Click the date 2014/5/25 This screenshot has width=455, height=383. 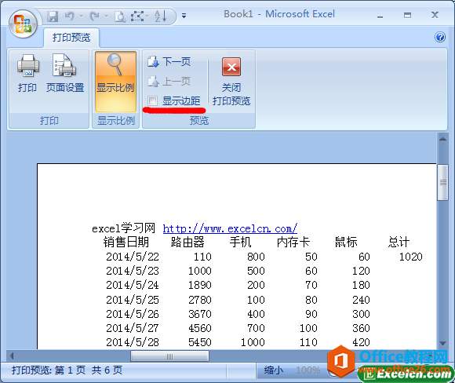(133, 300)
